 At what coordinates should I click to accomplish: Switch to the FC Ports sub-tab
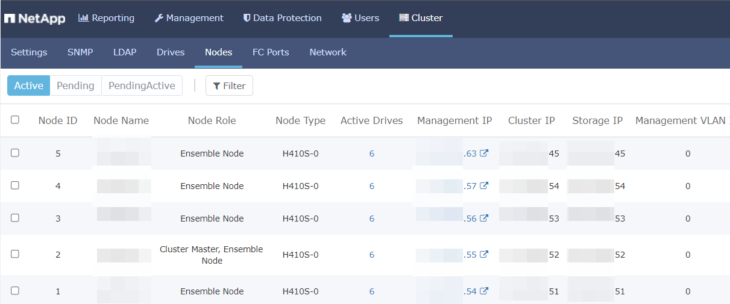point(271,52)
